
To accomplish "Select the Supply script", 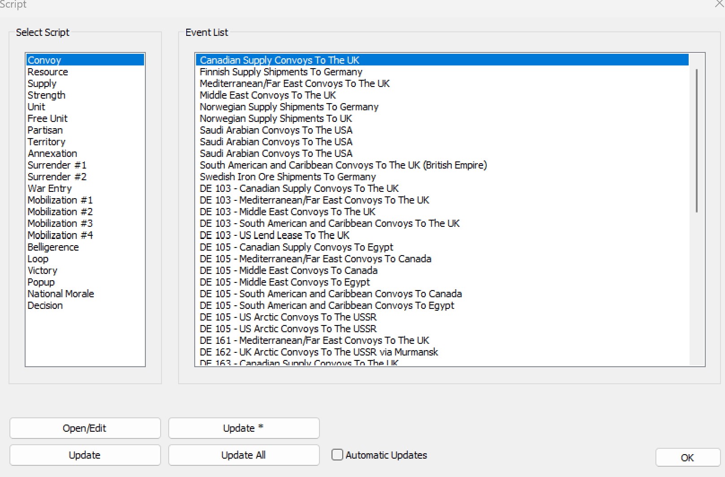I will coord(42,83).
